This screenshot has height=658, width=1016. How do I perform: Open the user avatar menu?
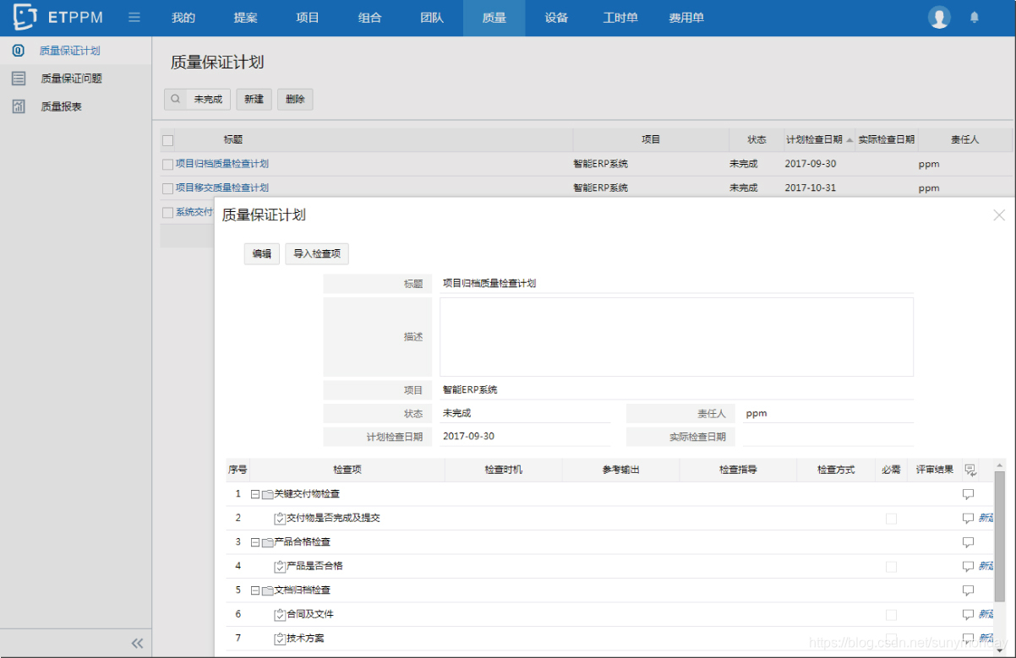tap(939, 18)
